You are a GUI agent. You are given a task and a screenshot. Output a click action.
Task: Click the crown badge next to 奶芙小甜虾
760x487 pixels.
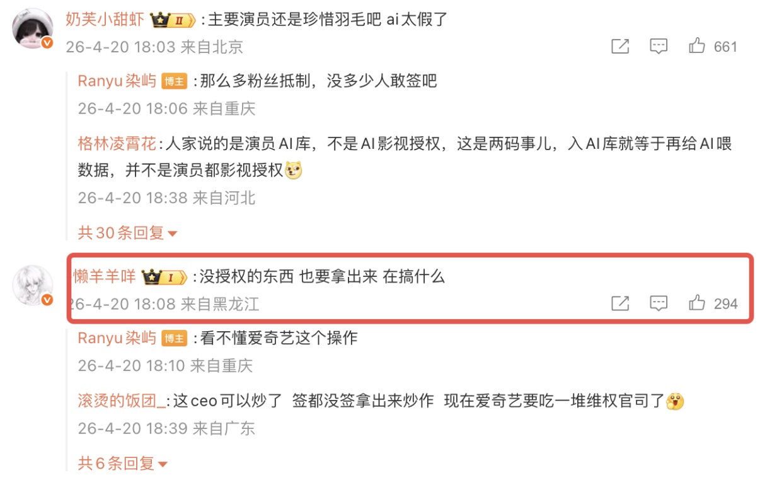[x=173, y=20]
